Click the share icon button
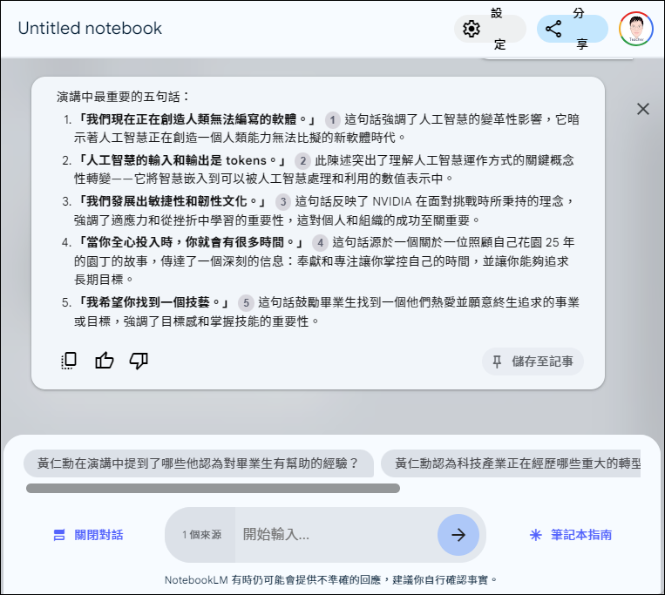The width and height of the screenshot is (665, 595). pyautogui.click(x=572, y=29)
